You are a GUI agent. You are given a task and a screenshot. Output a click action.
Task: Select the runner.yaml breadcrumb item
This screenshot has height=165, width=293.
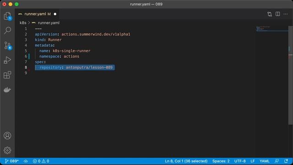point(49,23)
